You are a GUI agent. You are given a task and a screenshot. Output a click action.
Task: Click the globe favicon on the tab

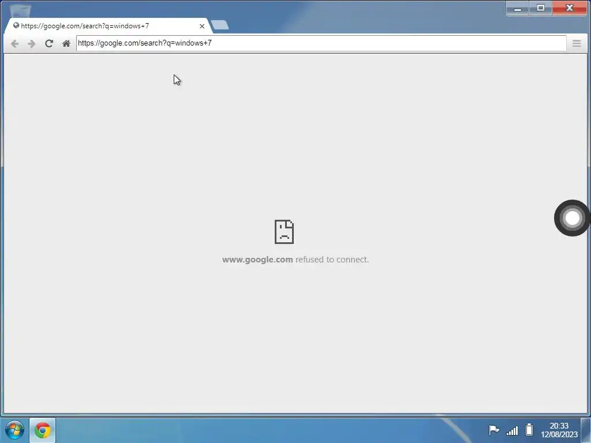[16, 25]
